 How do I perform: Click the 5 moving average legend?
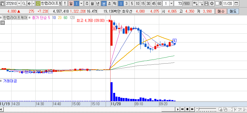pos(49,18)
